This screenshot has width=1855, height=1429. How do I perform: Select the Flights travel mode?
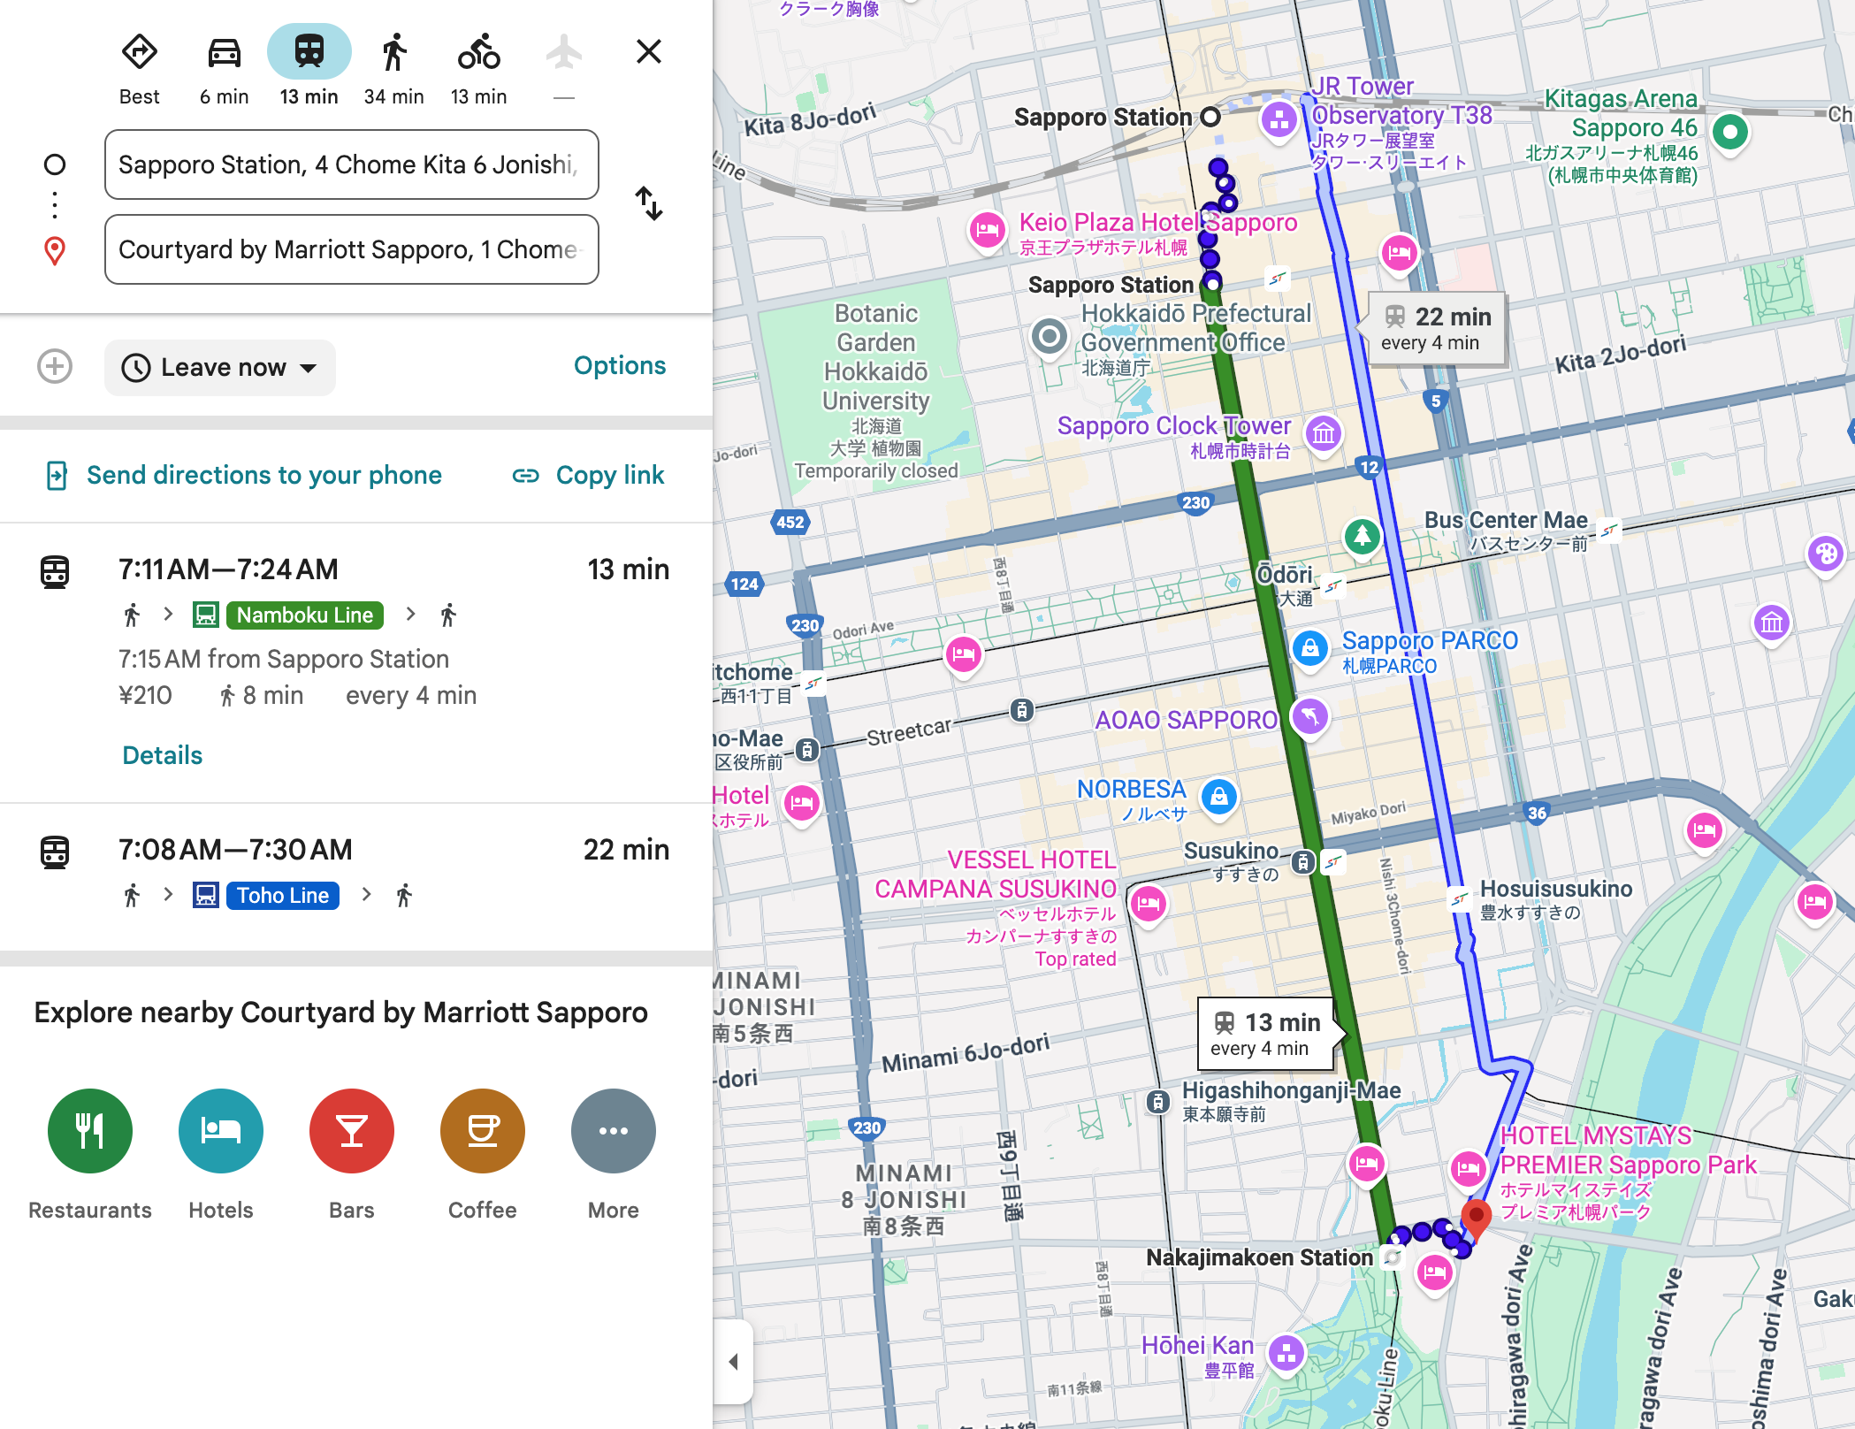[x=563, y=53]
